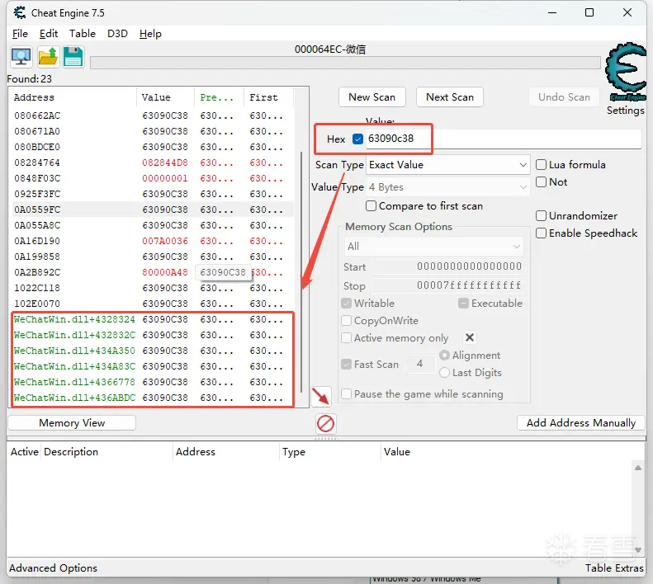Click the First column header
Screen dimensions: 653x584
pyautogui.click(x=268, y=97)
